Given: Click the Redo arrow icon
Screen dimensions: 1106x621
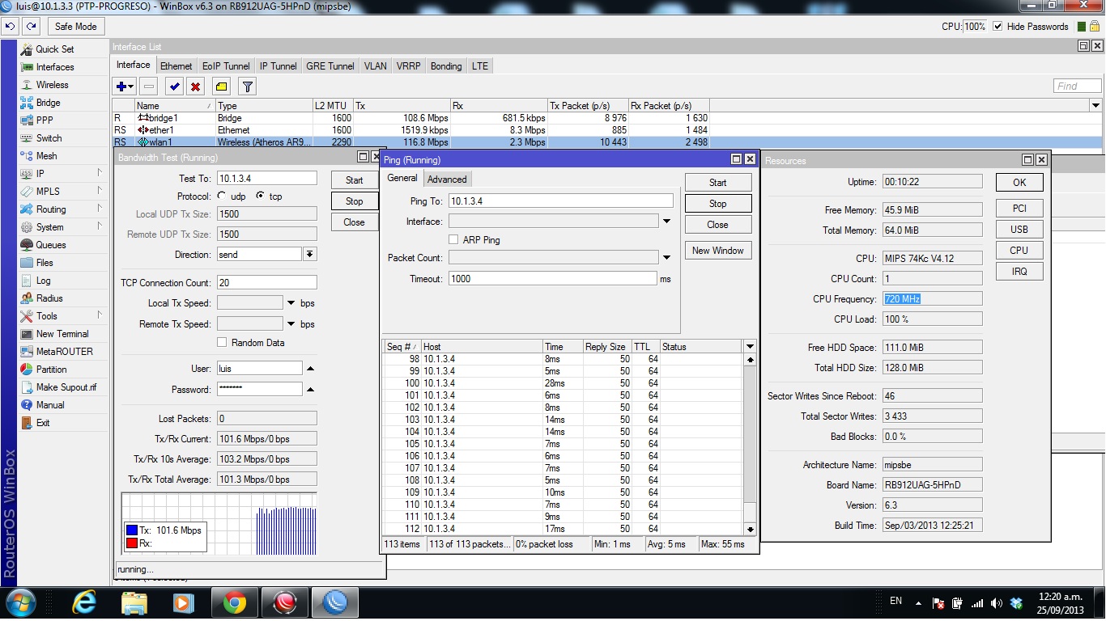Looking at the screenshot, I should (x=31, y=27).
